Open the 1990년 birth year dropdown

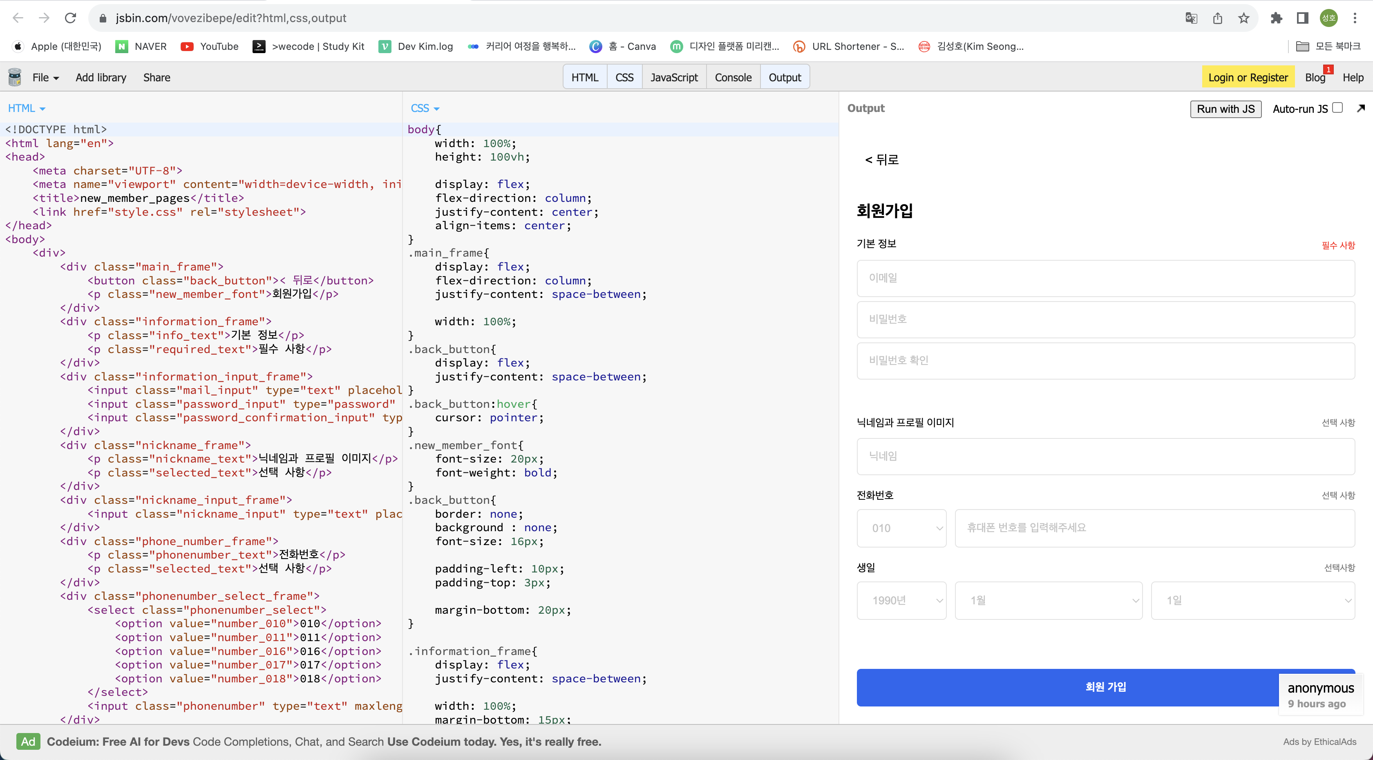pos(901,600)
